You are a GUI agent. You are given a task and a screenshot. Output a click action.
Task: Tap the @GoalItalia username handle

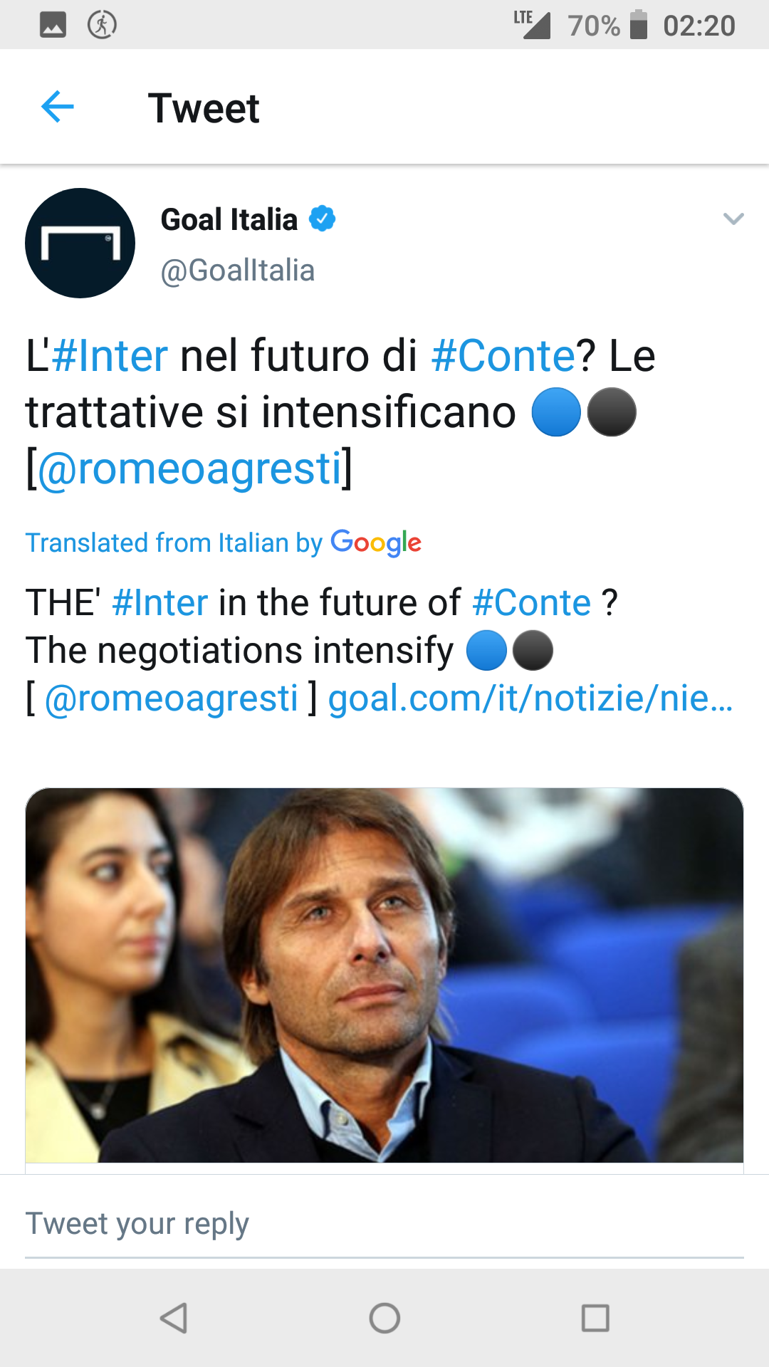point(238,271)
